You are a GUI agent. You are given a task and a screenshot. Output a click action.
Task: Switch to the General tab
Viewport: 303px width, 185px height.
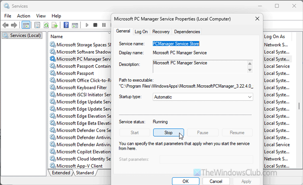click(123, 31)
